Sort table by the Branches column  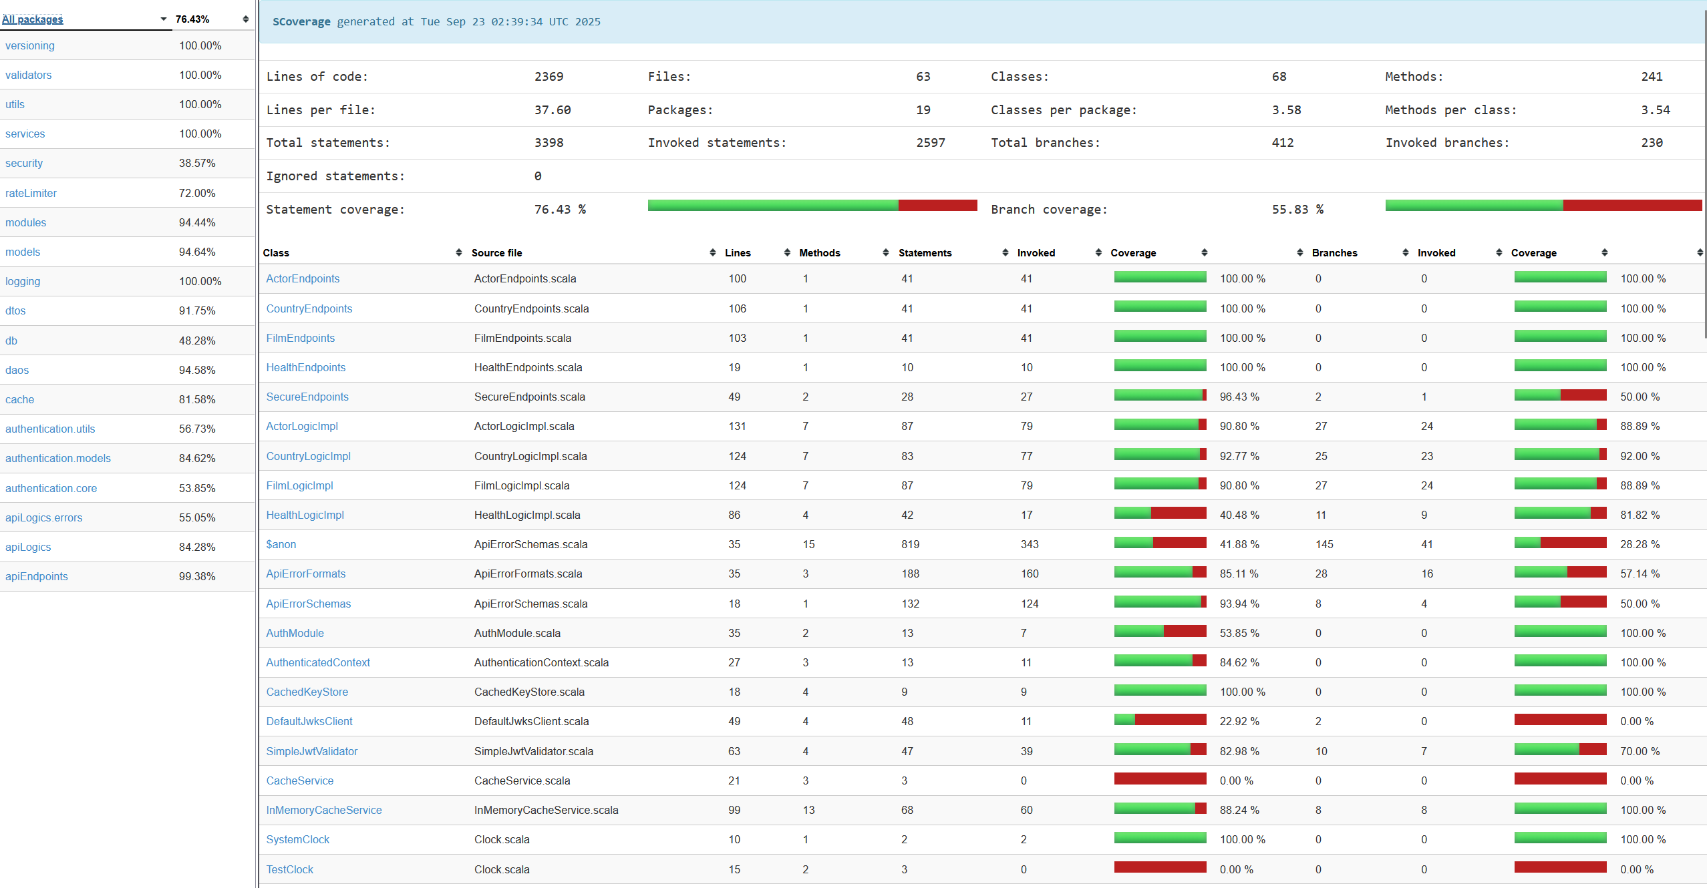click(x=1334, y=252)
